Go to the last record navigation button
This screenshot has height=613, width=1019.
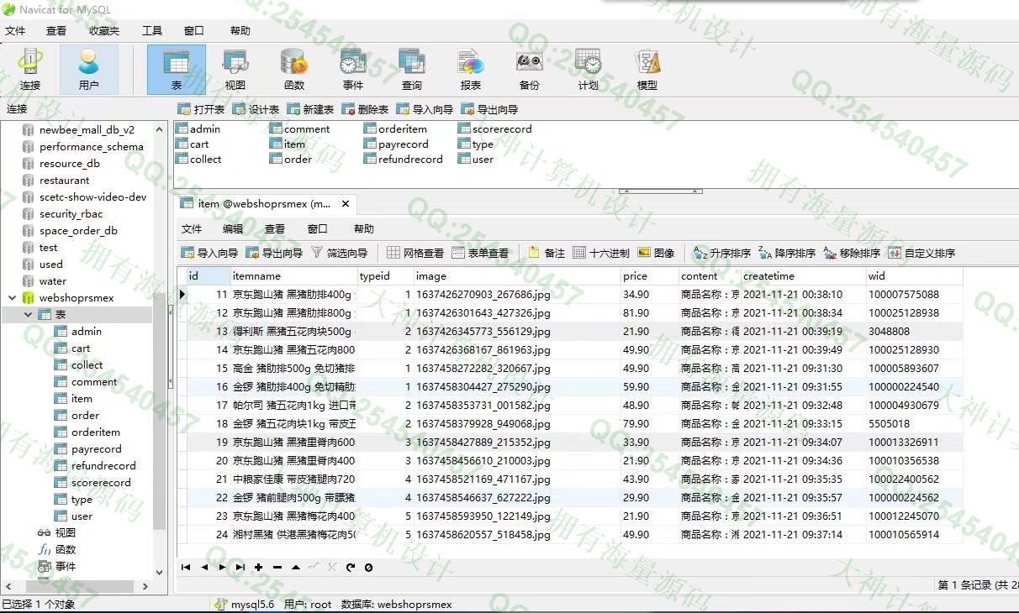point(240,567)
